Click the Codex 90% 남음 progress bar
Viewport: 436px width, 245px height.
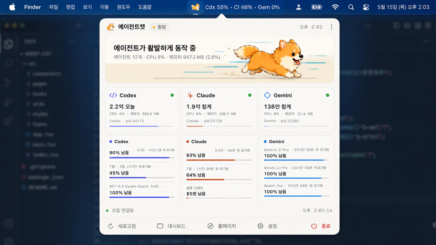[142, 158]
